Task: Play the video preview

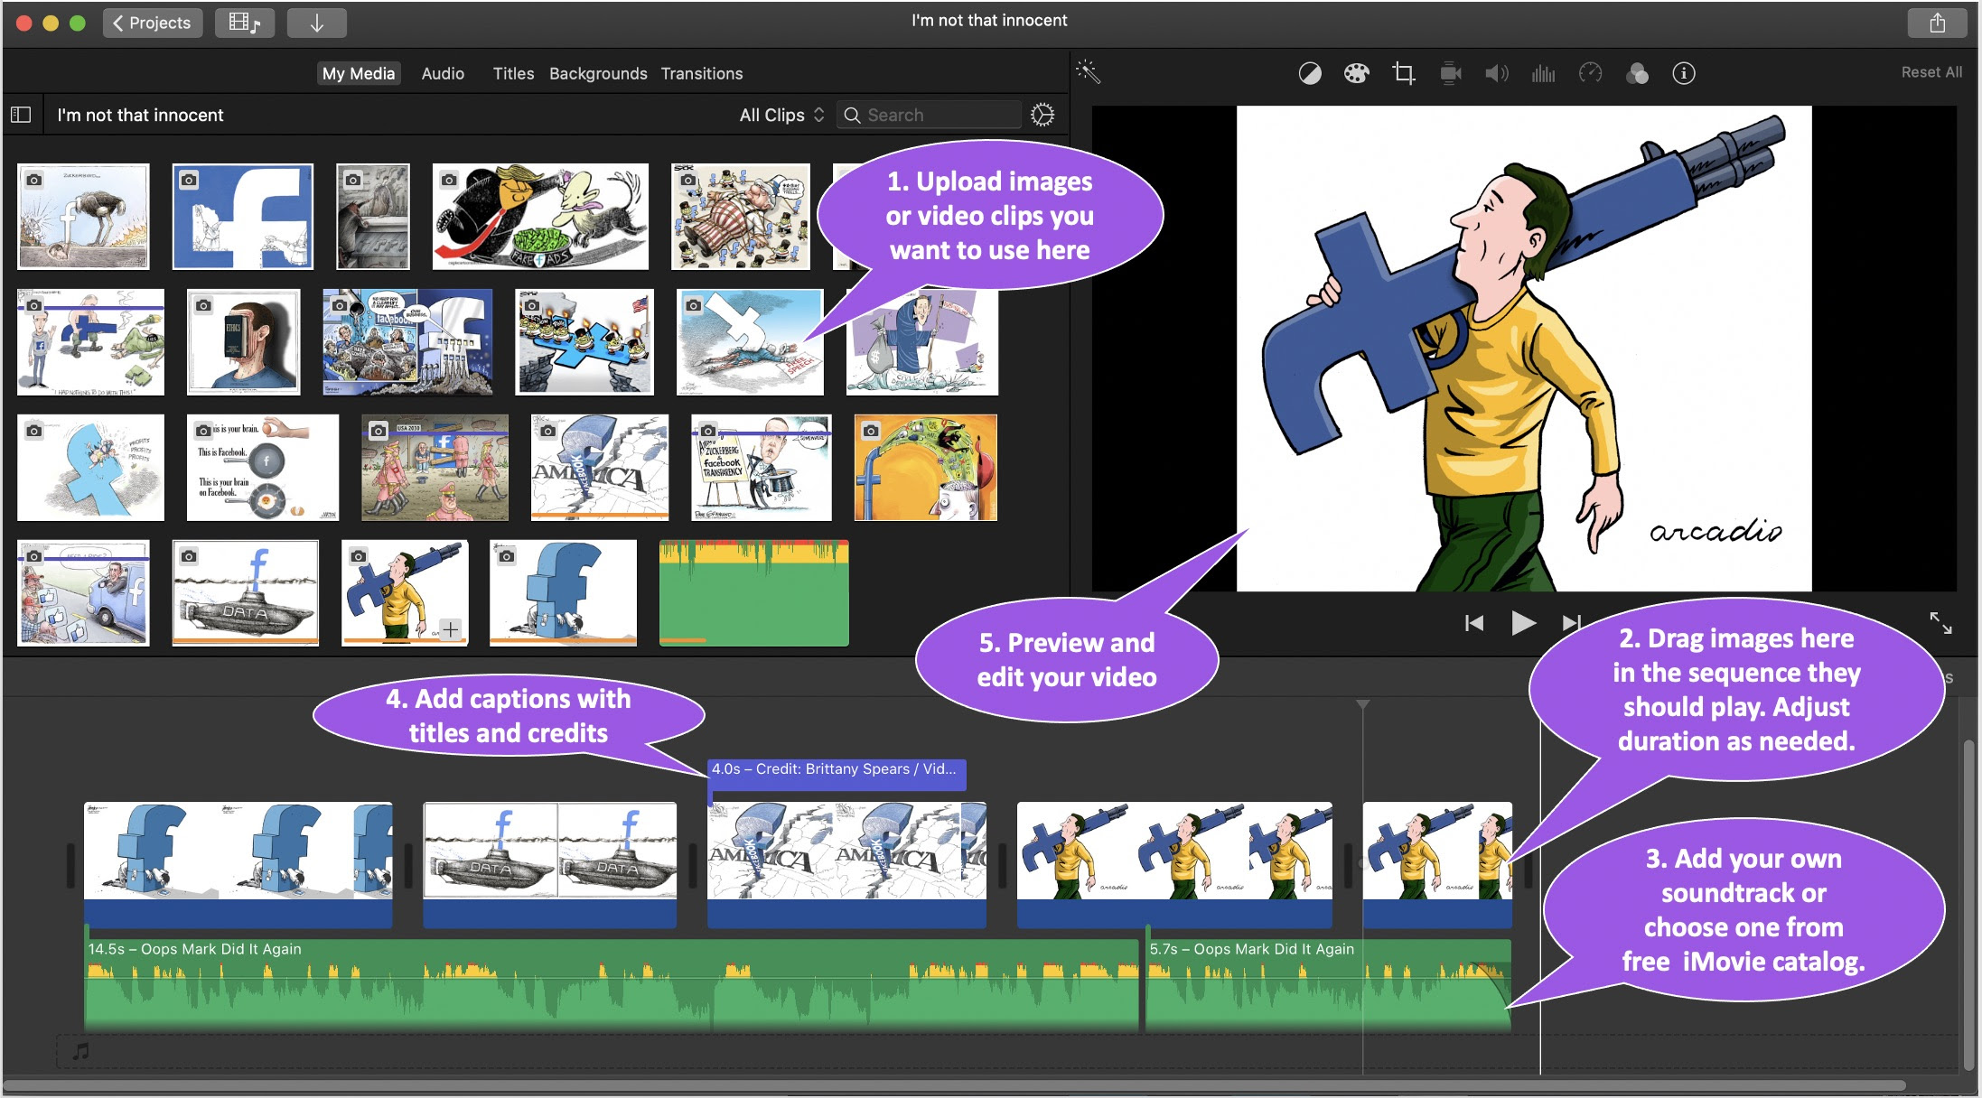Action: click(x=1523, y=623)
